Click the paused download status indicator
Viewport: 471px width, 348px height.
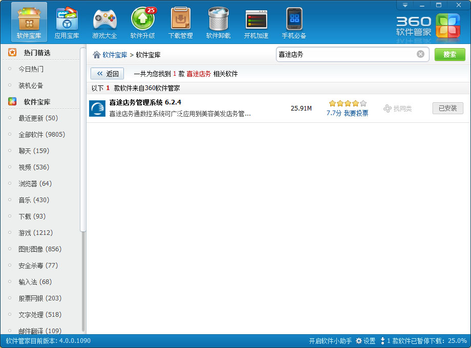423,341
